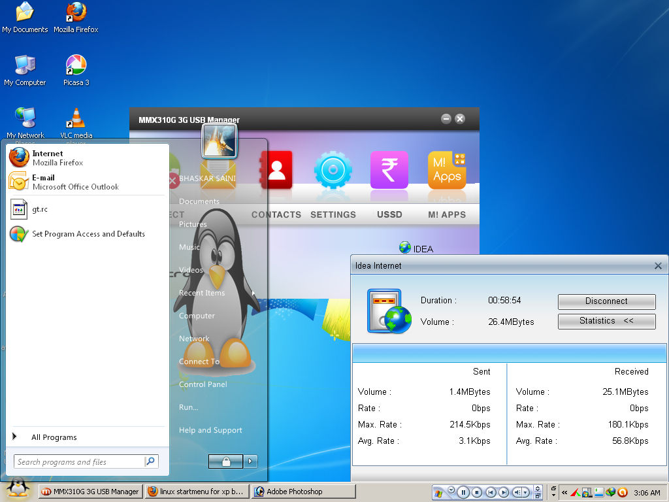The image size is (669, 502).
Task: Mute the sound in media toolbar
Action: [517, 493]
